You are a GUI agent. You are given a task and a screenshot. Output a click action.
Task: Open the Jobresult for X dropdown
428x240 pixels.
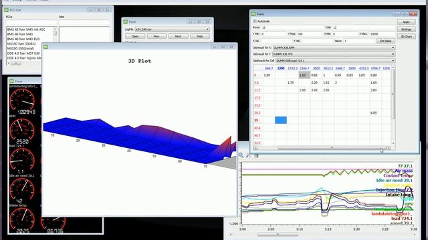click(334, 47)
